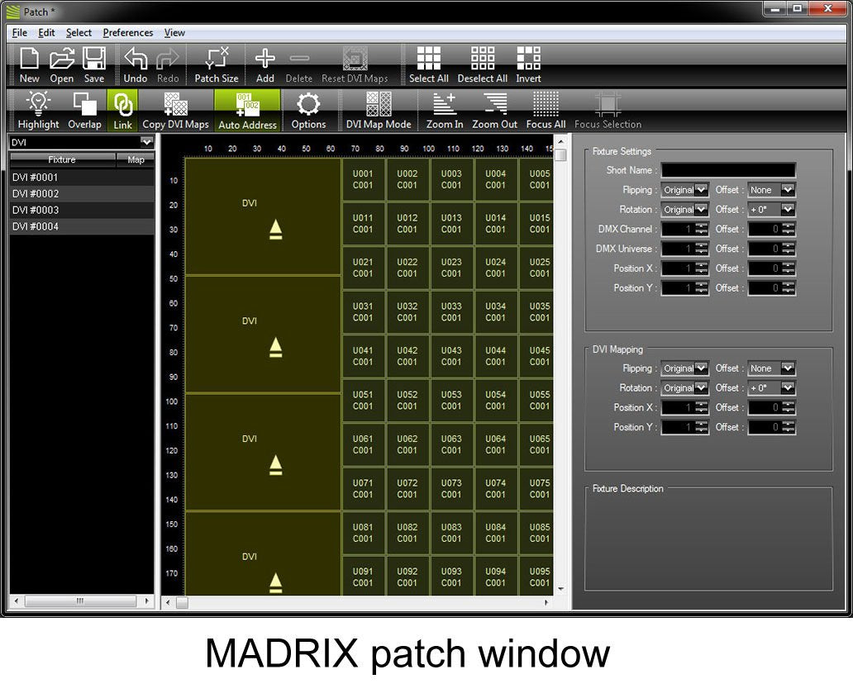Screen dimensions: 853x698
Task: Click the Fixture column header
Action: [62, 159]
